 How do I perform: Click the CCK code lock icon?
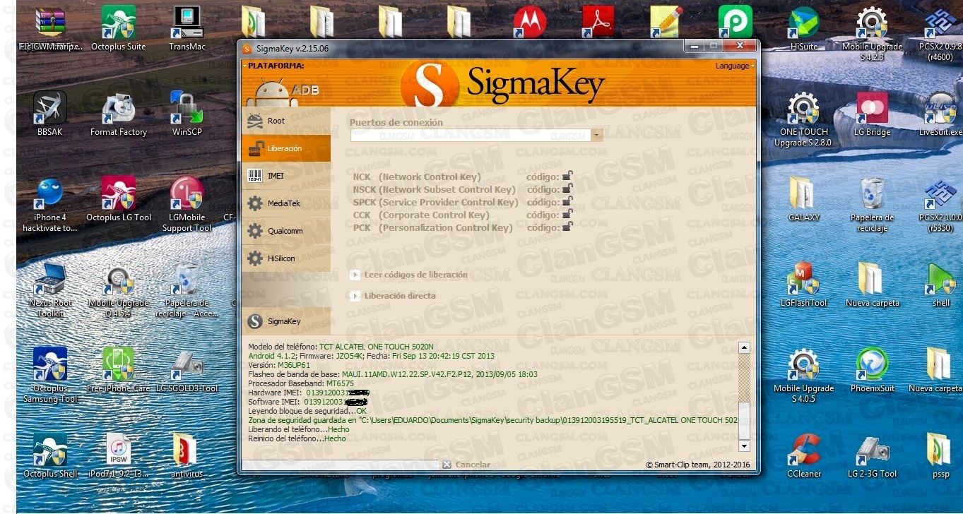coord(567,215)
